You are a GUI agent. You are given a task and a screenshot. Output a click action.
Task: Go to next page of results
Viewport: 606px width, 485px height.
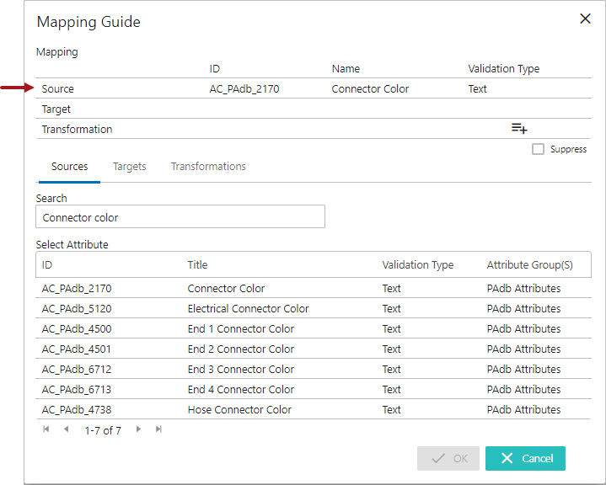[138, 430]
